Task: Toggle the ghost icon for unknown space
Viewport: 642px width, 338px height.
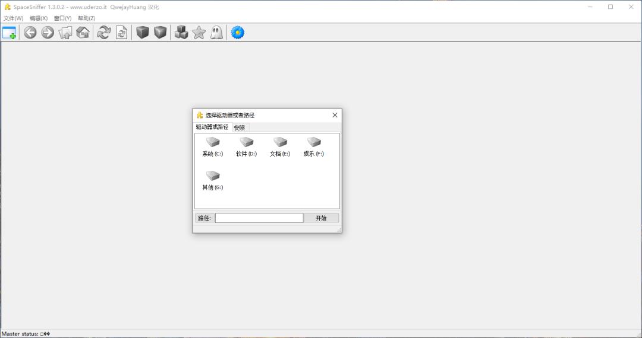Action: tap(216, 33)
